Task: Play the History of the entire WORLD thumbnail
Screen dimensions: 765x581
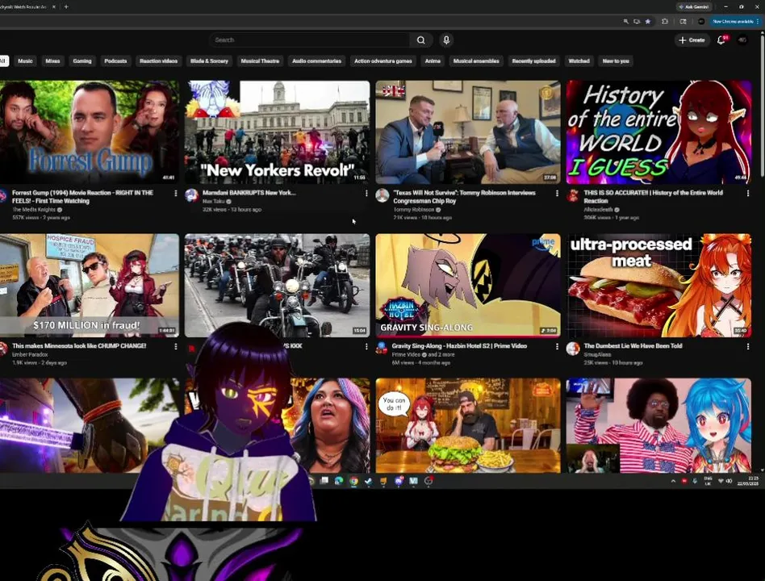Action: tap(658, 132)
